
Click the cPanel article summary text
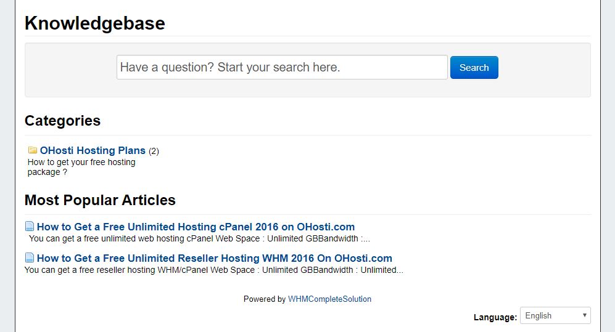pos(199,238)
